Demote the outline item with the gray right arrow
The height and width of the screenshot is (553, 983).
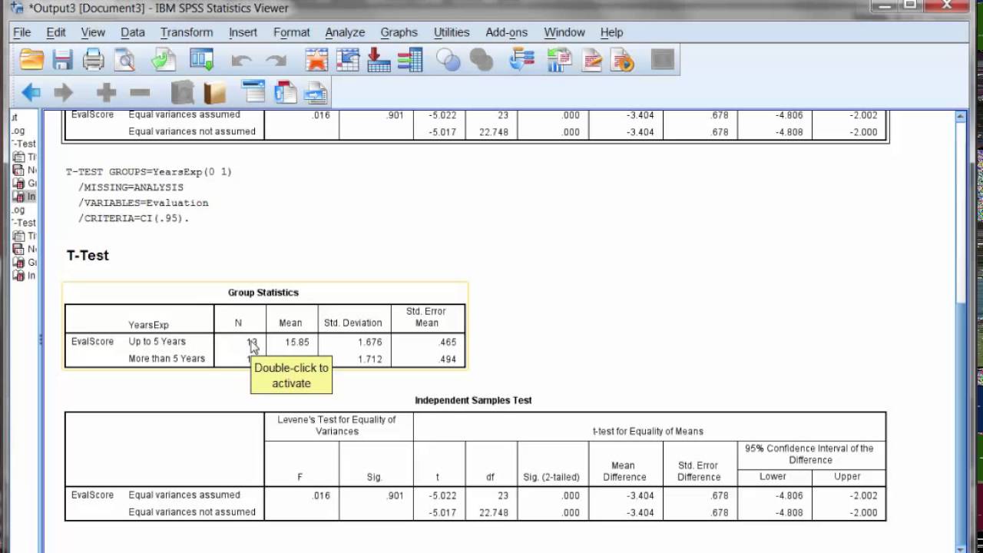[63, 93]
